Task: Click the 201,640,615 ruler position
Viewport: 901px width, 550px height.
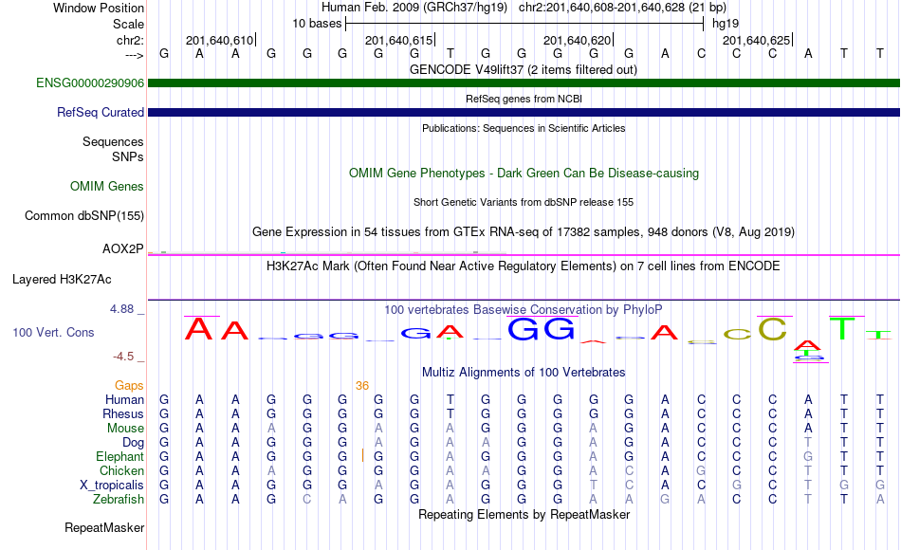Action: tap(398, 40)
